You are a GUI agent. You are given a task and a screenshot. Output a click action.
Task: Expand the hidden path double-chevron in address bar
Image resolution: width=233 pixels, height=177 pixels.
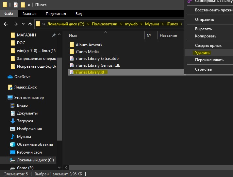[x=43, y=24]
